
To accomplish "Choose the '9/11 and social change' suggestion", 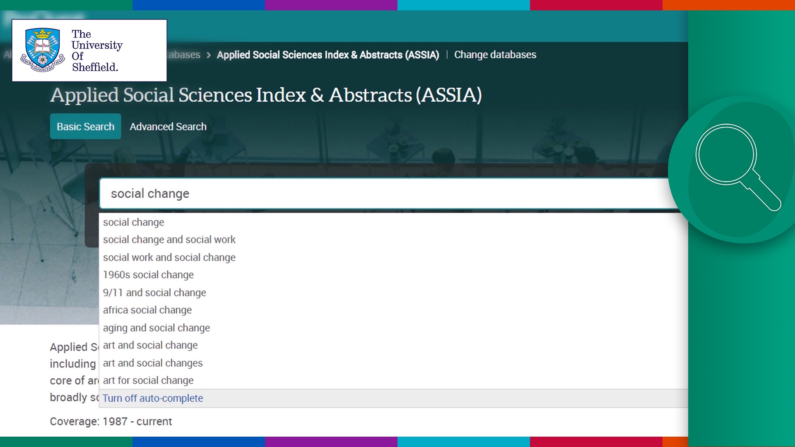I will click(x=154, y=293).
